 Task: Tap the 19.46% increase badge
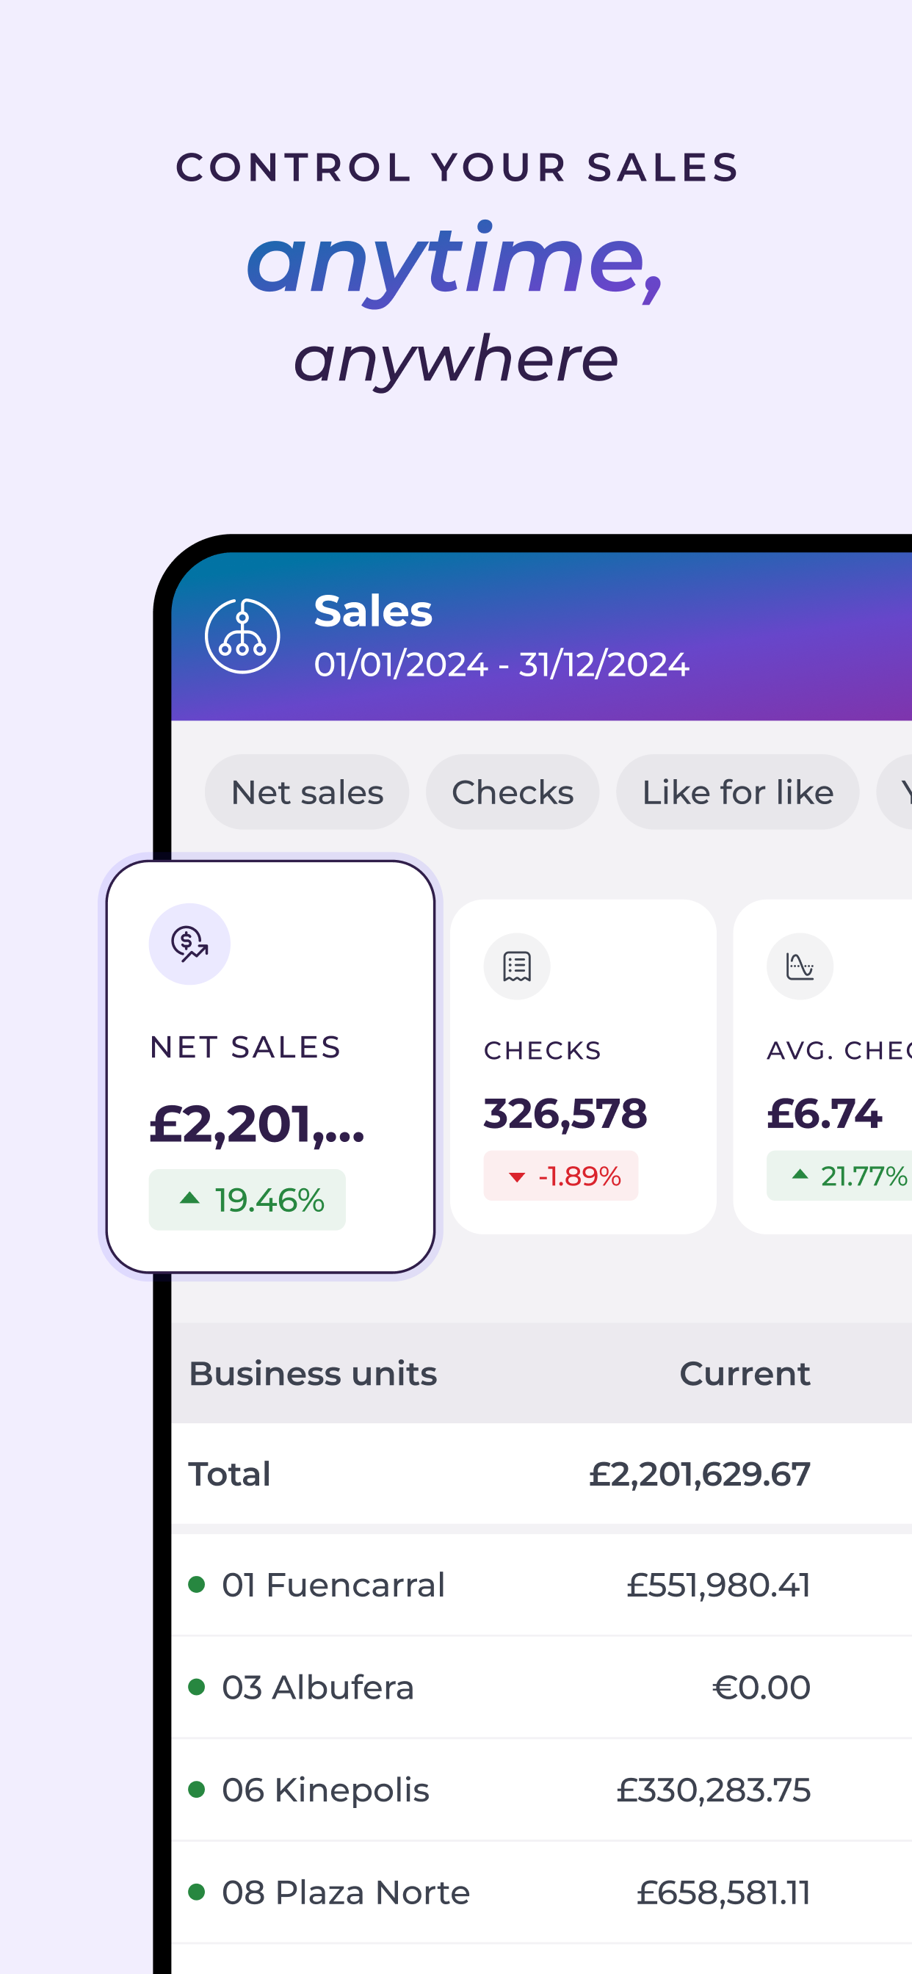click(x=247, y=1199)
